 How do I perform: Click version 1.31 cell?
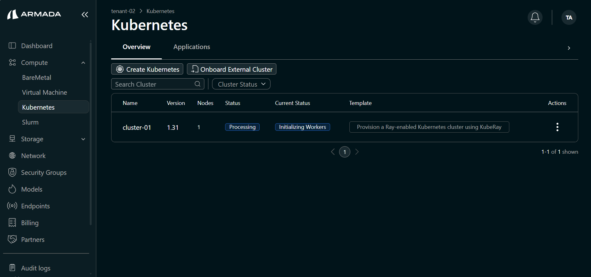click(x=173, y=128)
